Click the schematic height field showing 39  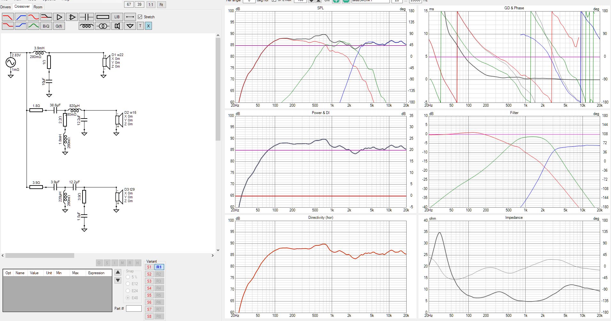(139, 4)
